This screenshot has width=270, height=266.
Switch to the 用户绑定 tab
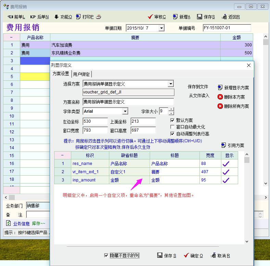point(82,74)
